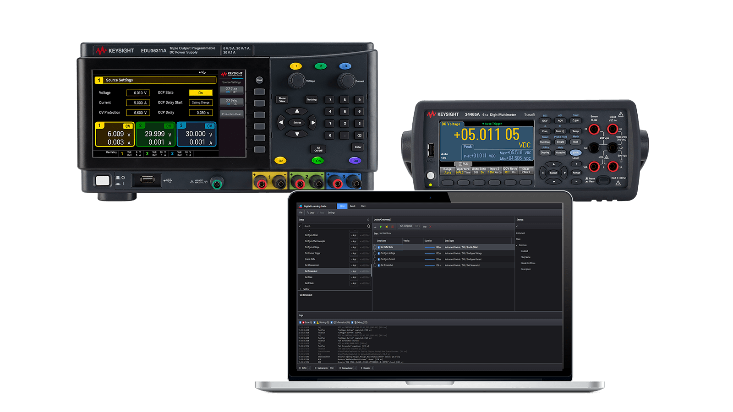Click the Digital Learning Suite logo icon

tap(301, 206)
